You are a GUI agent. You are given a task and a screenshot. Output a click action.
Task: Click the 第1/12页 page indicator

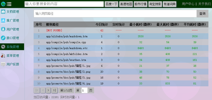point(66,90)
